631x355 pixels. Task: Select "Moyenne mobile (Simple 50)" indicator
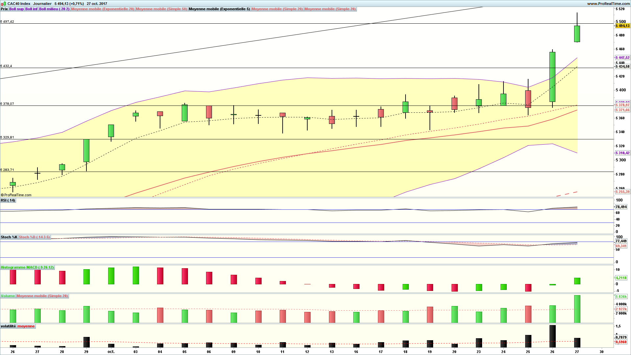[x=161, y=9]
